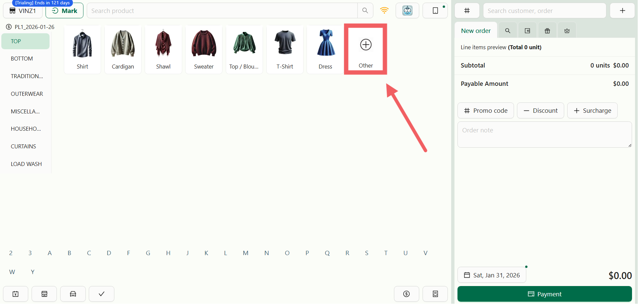Click the calendar yen icon bottom toolbar
Image resolution: width=638 pixels, height=304 pixels.
[16, 294]
